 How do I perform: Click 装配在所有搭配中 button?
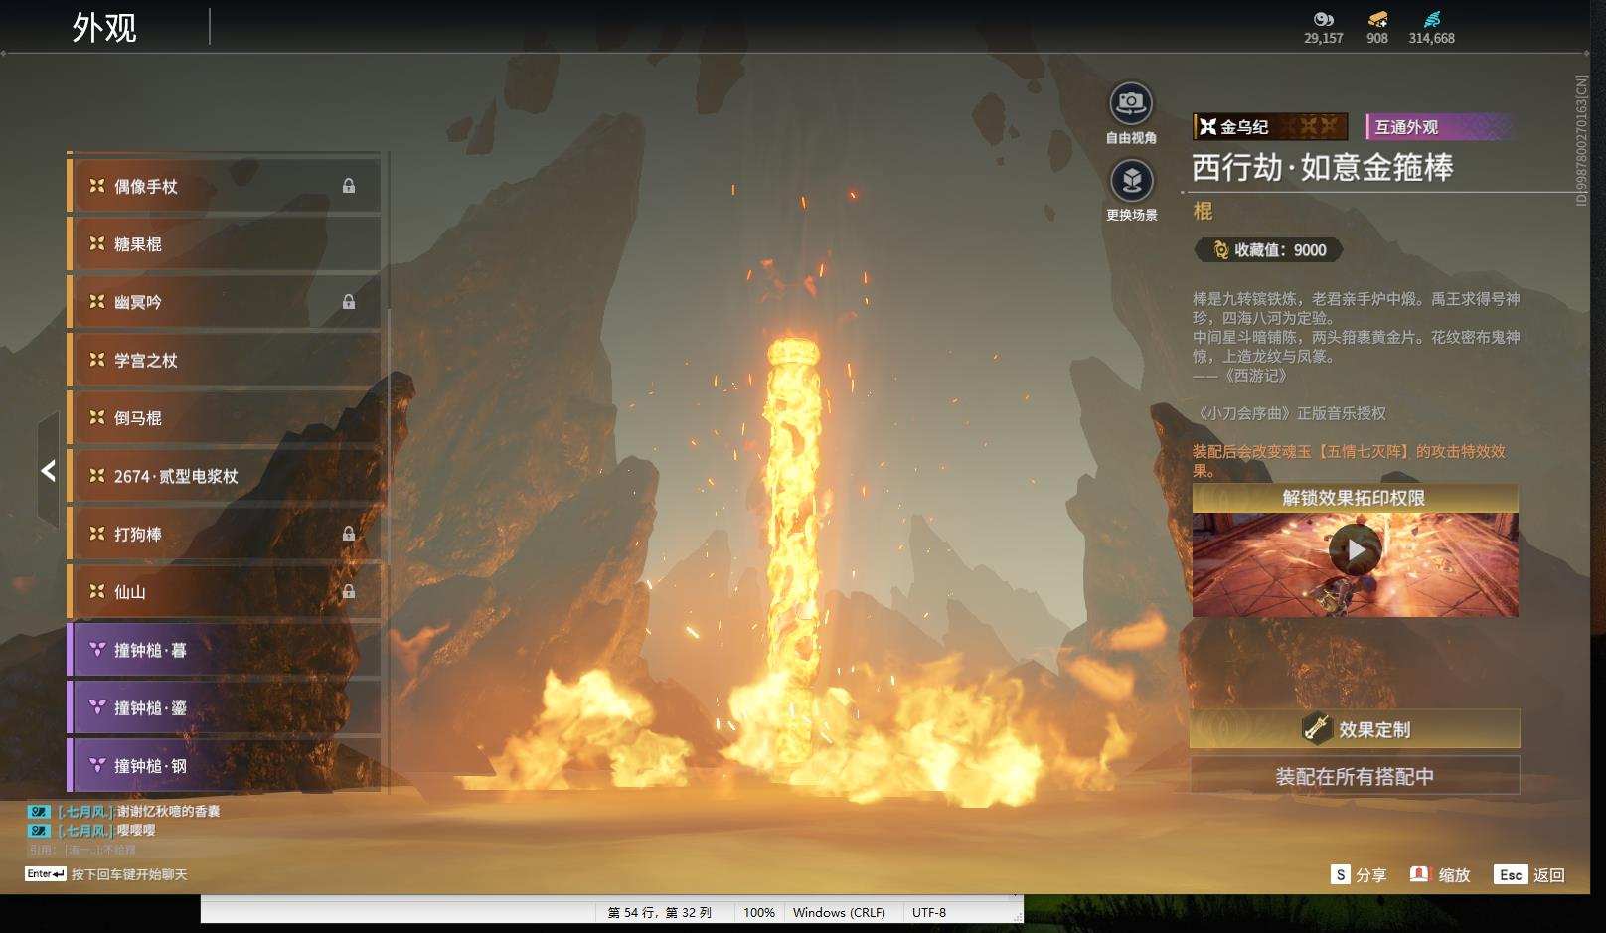[1355, 776]
